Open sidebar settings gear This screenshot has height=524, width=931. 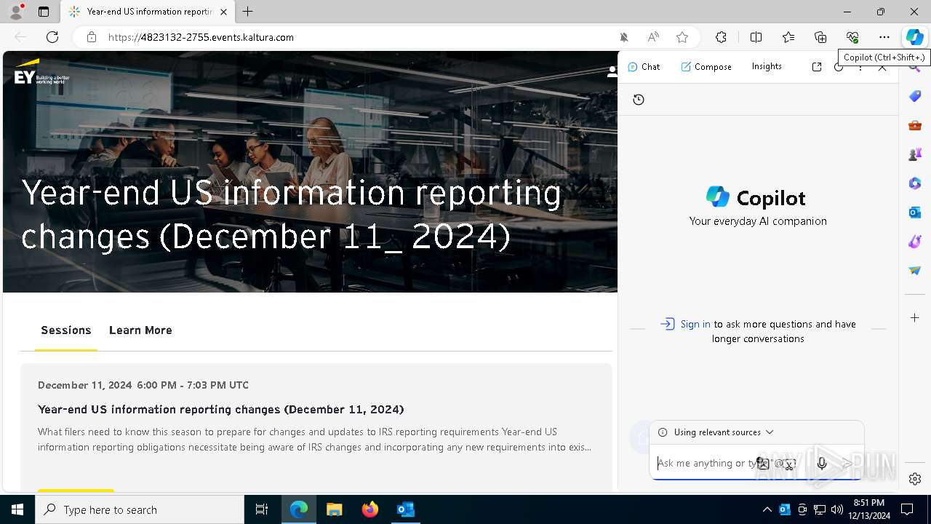click(915, 479)
